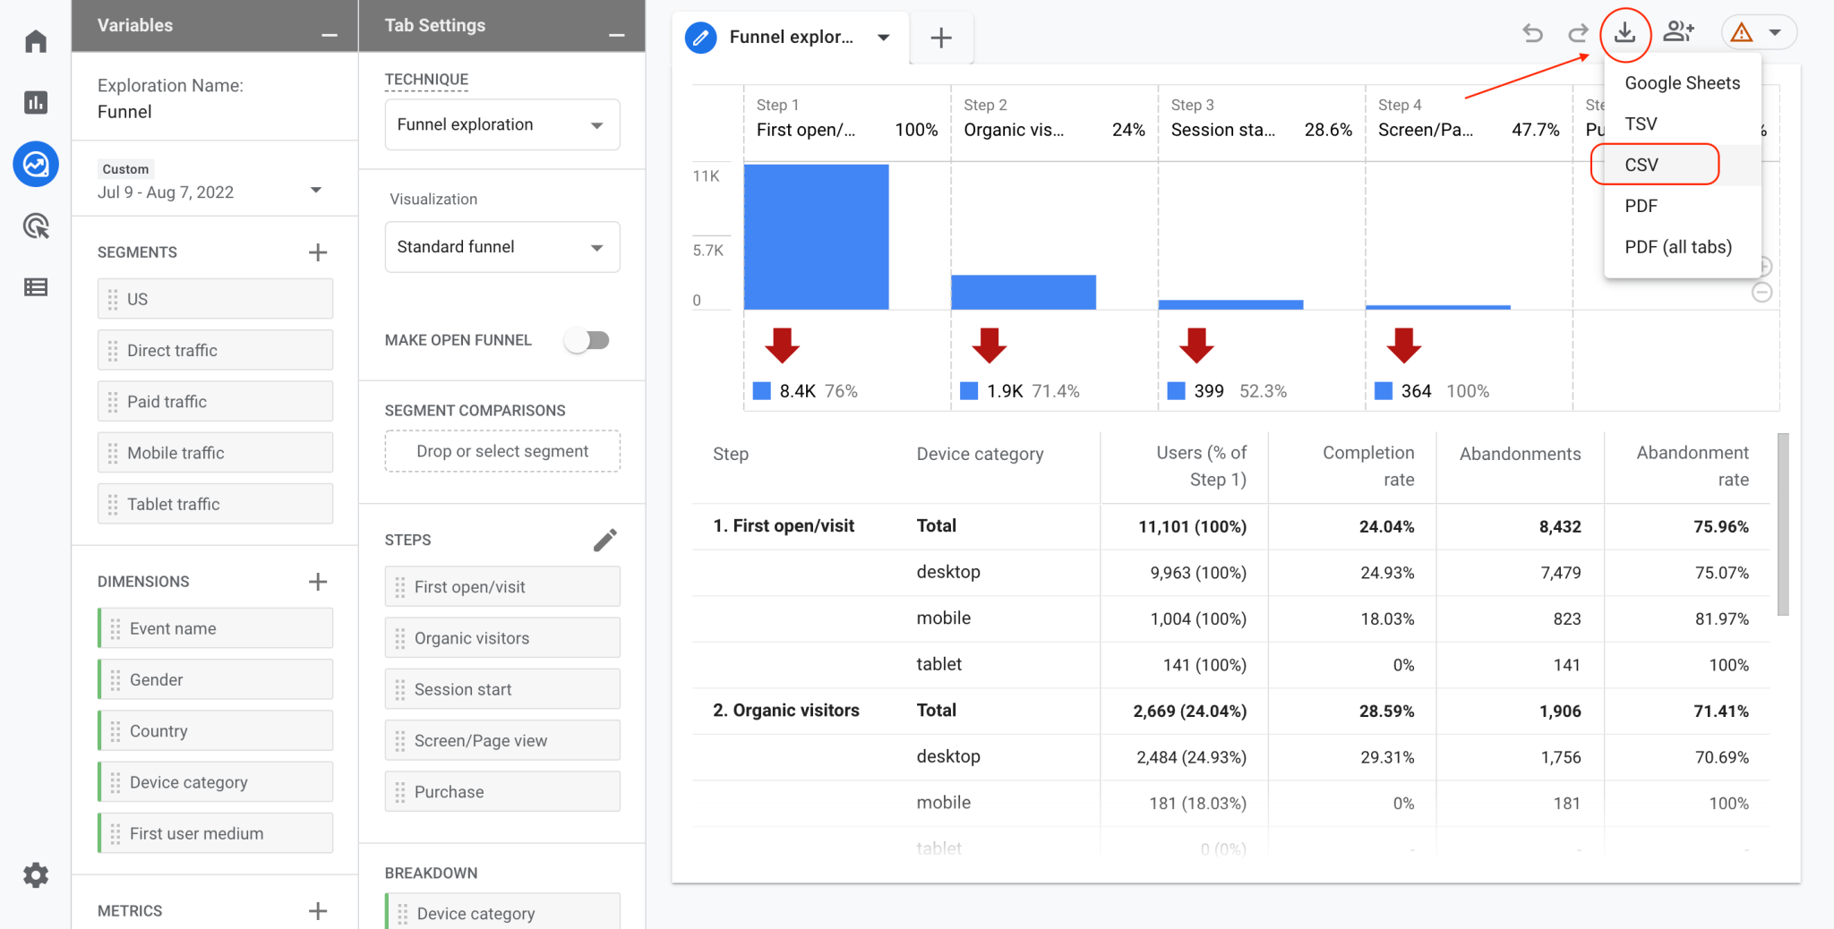Open the Visualization dropdown showing Standard funnel

tap(501, 247)
